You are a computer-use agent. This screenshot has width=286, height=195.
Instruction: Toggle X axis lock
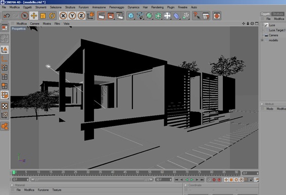(x=63, y=16)
